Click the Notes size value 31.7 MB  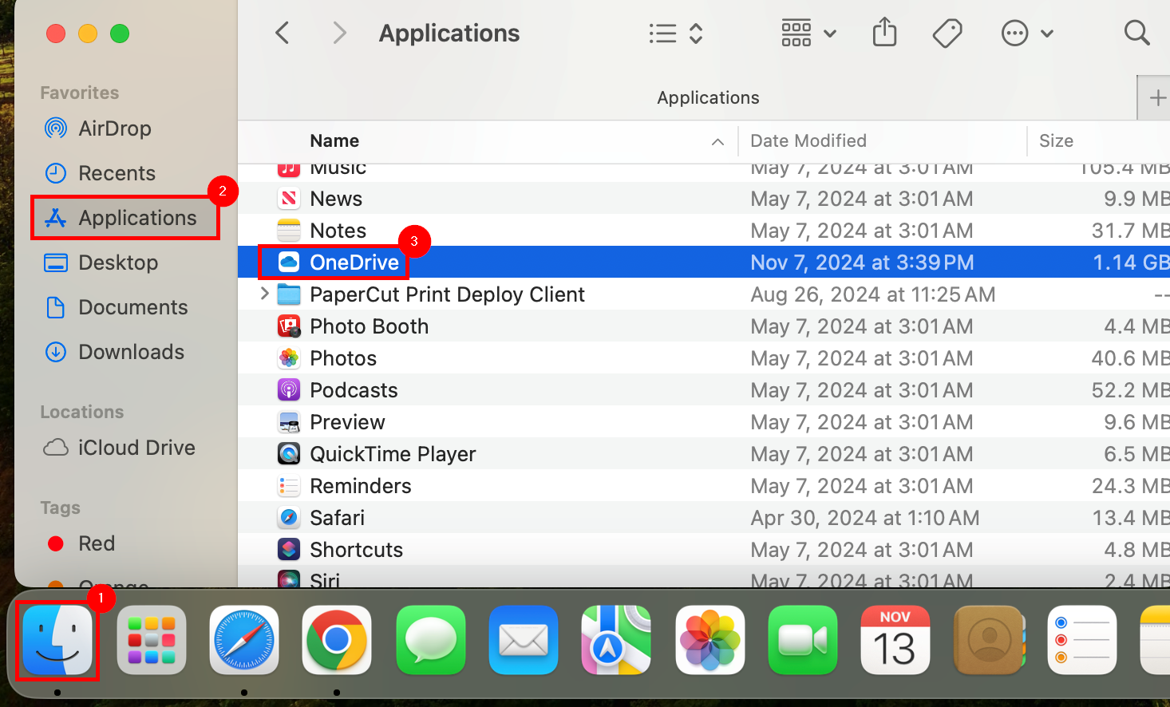[1130, 230]
